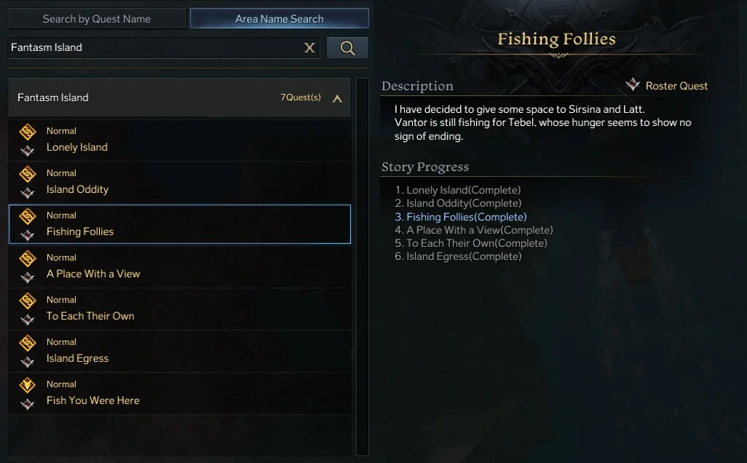Click the gold quest icon for Fish You Were Here
Image resolution: width=747 pixels, height=463 pixels.
pos(28,385)
